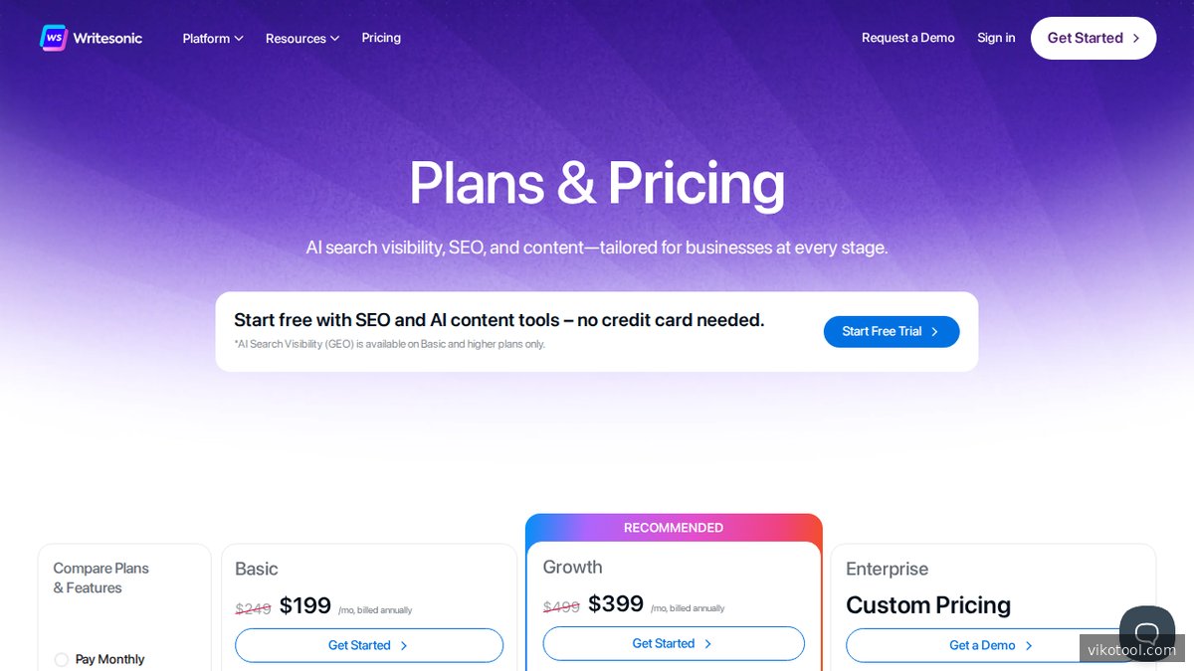Image resolution: width=1194 pixels, height=671 pixels.
Task: Click the Writesonic brand name text
Action: 107,38
